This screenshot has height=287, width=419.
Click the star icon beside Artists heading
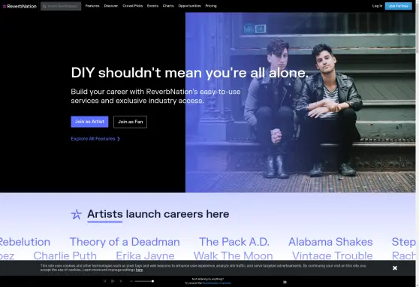[x=76, y=214]
